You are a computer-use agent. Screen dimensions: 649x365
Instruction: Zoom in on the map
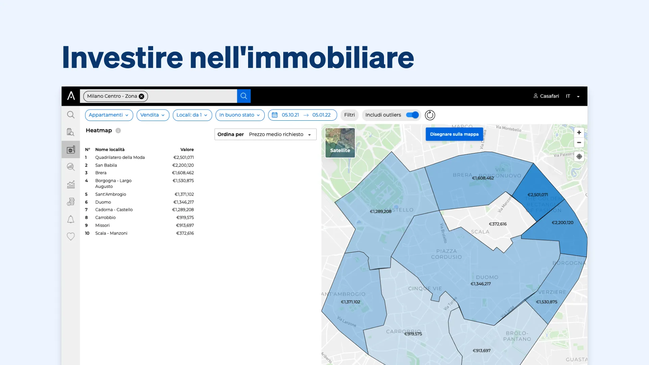coord(579,132)
